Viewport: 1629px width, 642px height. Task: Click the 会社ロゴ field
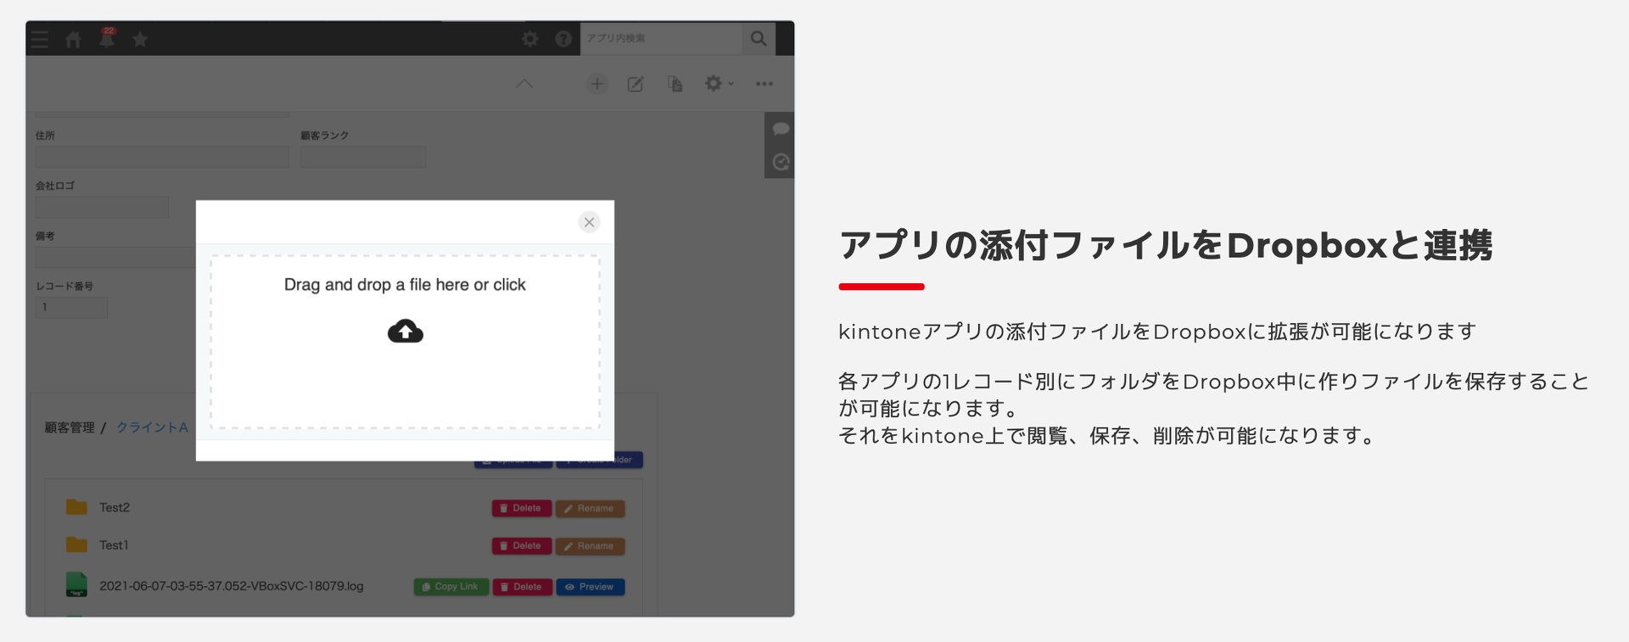[x=102, y=207]
